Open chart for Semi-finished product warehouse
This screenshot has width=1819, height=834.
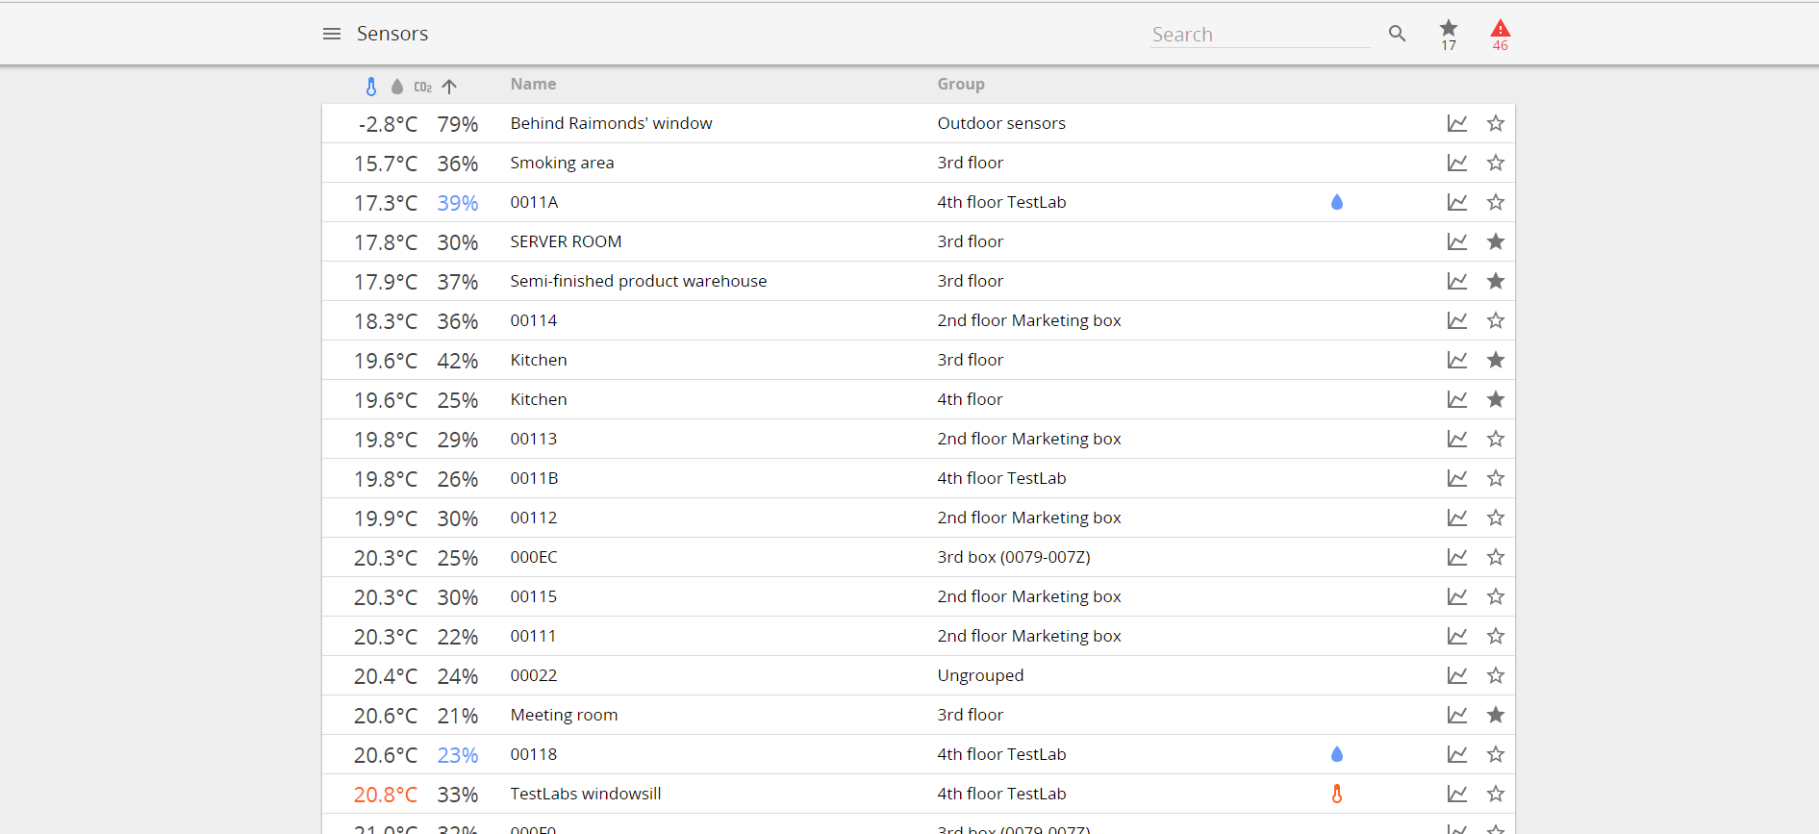(1457, 281)
